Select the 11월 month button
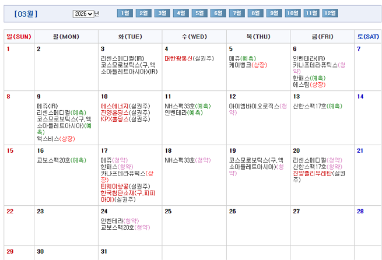 point(311,13)
